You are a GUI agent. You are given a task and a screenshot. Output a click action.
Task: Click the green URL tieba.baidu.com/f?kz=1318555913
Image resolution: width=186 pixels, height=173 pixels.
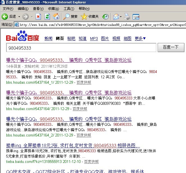click(34, 161)
